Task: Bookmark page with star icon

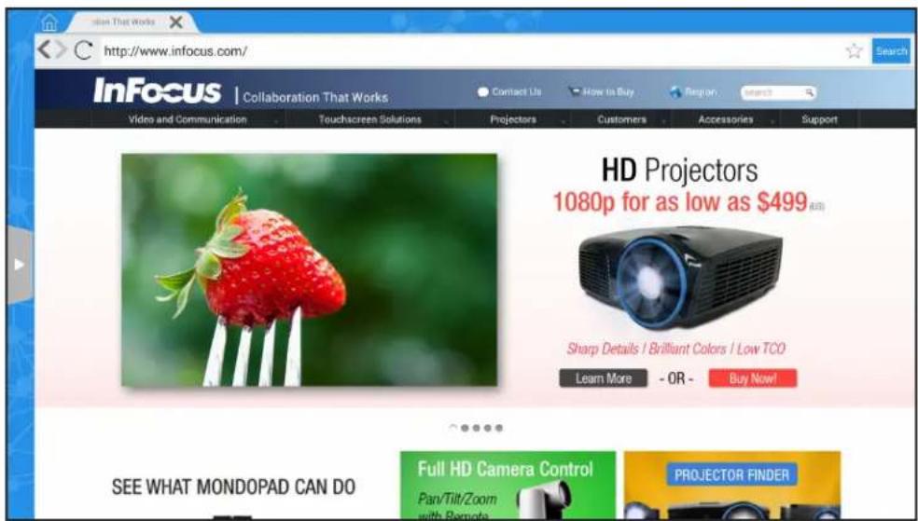Action: click(x=855, y=51)
